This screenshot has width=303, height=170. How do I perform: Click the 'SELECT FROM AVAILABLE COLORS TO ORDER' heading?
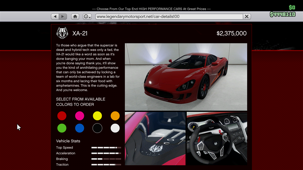(x=81, y=102)
